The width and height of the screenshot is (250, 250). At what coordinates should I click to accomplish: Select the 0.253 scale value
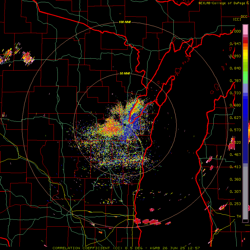[235, 204]
